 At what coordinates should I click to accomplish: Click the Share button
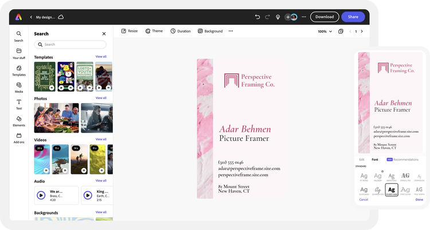(353, 17)
